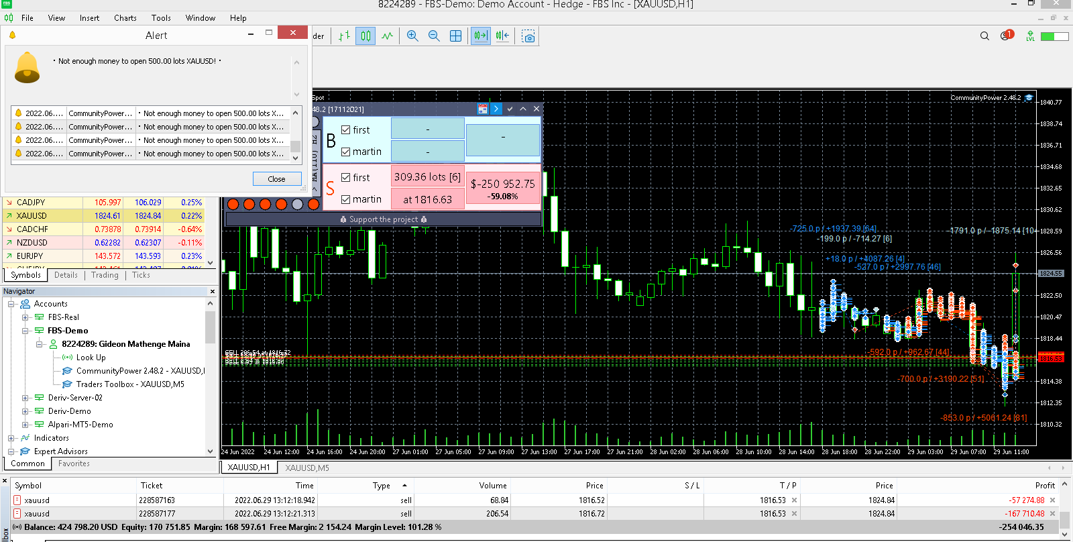Toggle auto-scroll chart to latest bar
This screenshot has height=542, width=1073.
tap(481, 36)
